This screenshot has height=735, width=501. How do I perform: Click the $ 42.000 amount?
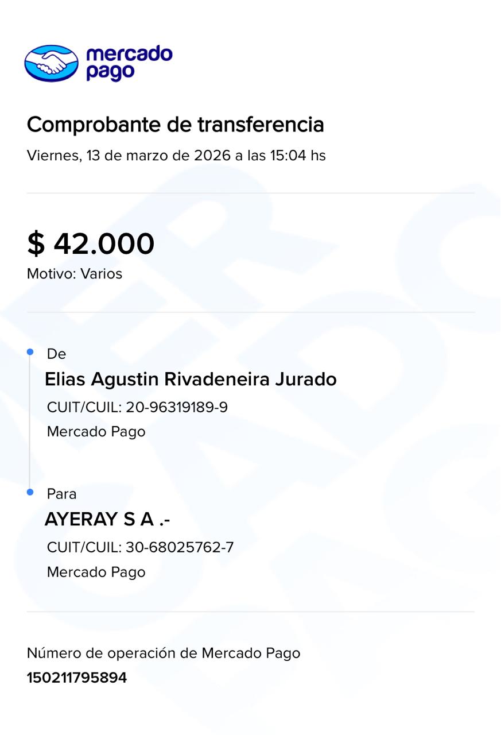91,243
